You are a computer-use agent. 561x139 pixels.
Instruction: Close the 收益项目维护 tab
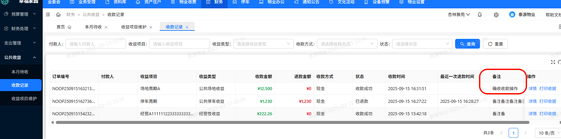[151, 27]
